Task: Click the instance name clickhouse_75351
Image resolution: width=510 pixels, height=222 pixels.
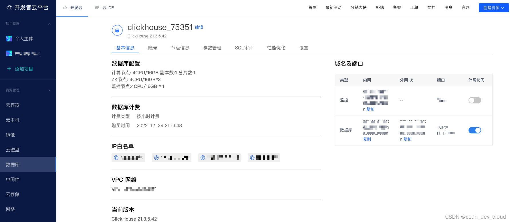Action: pyautogui.click(x=160, y=27)
